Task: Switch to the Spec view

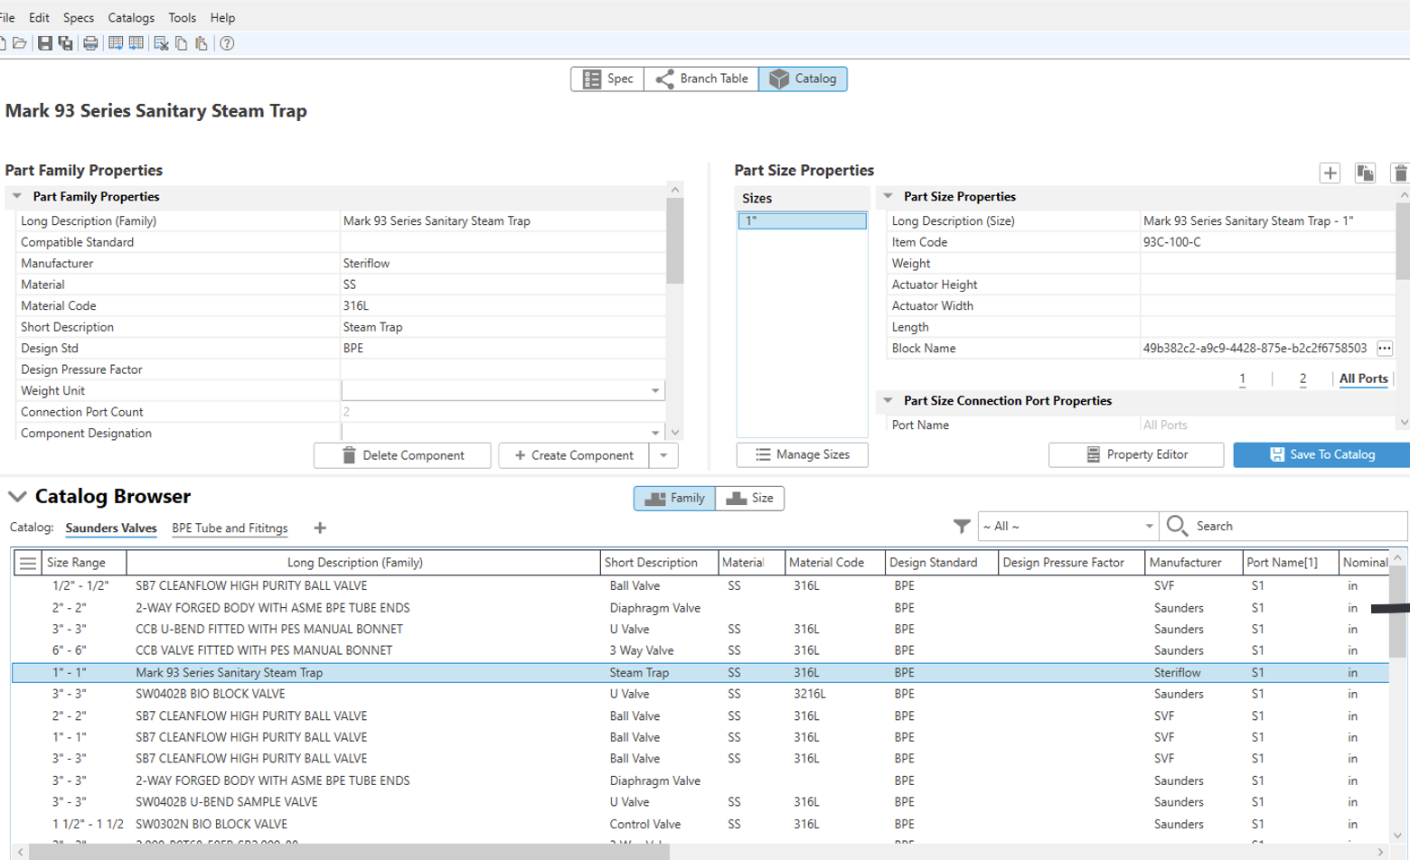Action: point(607,79)
